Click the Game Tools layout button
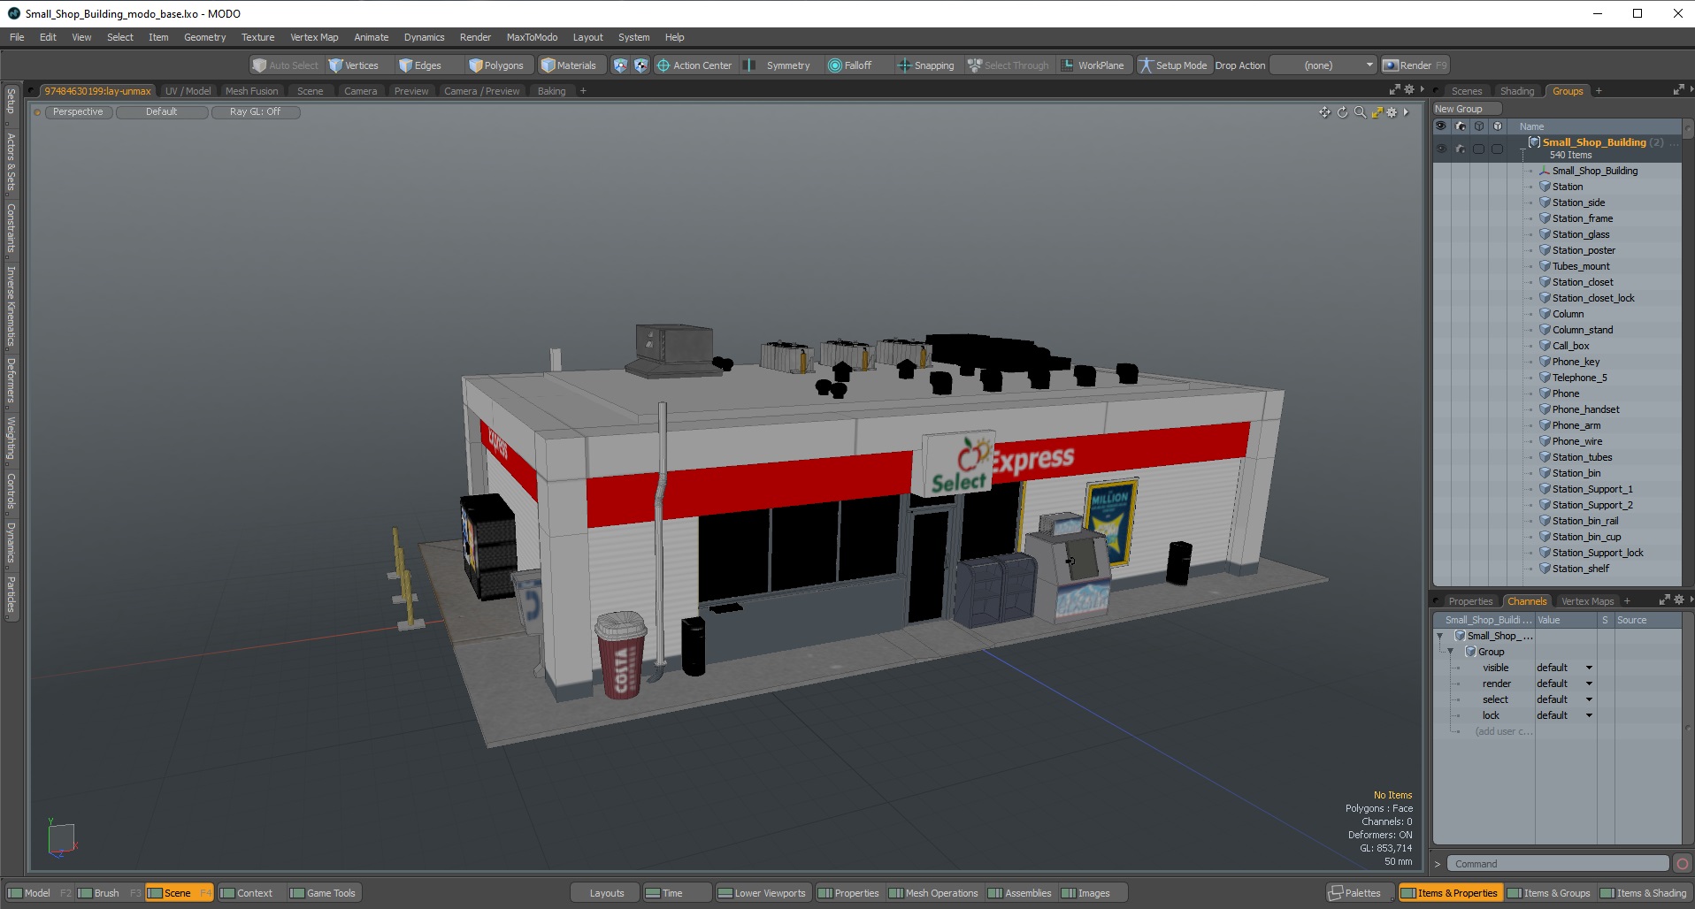 [323, 893]
